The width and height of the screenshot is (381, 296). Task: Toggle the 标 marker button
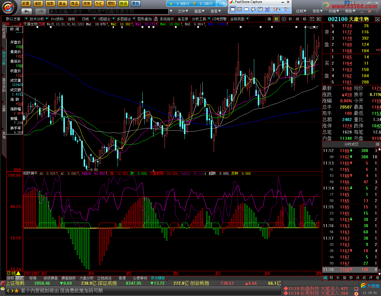[276, 19]
